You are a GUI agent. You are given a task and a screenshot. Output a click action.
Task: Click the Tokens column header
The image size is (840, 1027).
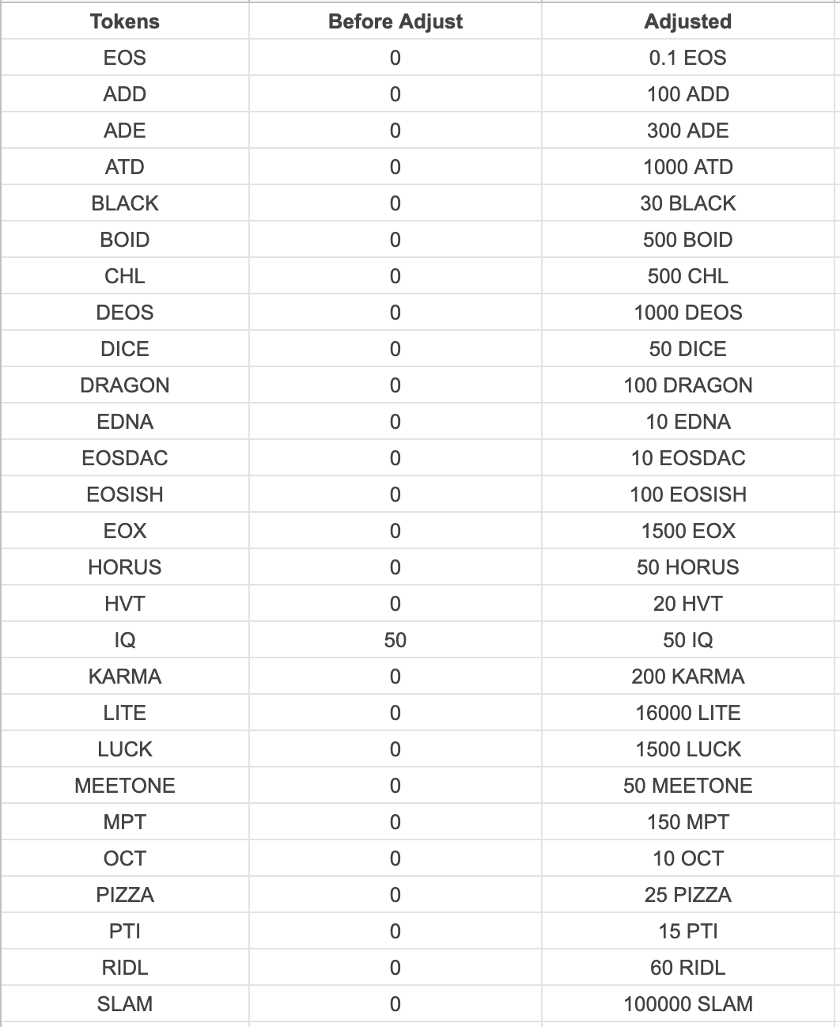pos(125,21)
